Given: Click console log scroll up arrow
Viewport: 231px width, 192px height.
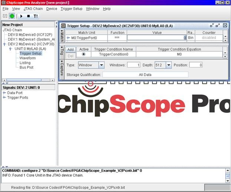Looking at the screenshot, I should tap(228, 171).
